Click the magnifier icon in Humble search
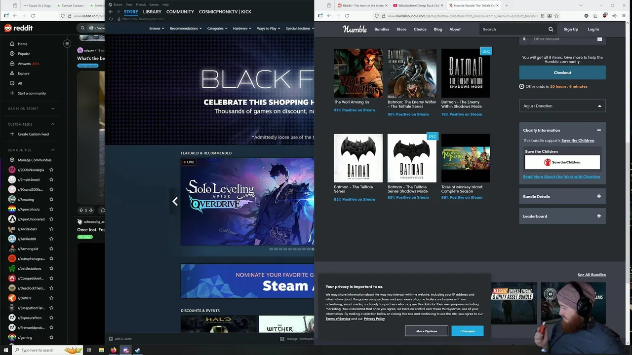Screen dimensions: 632x355 coord(551,29)
